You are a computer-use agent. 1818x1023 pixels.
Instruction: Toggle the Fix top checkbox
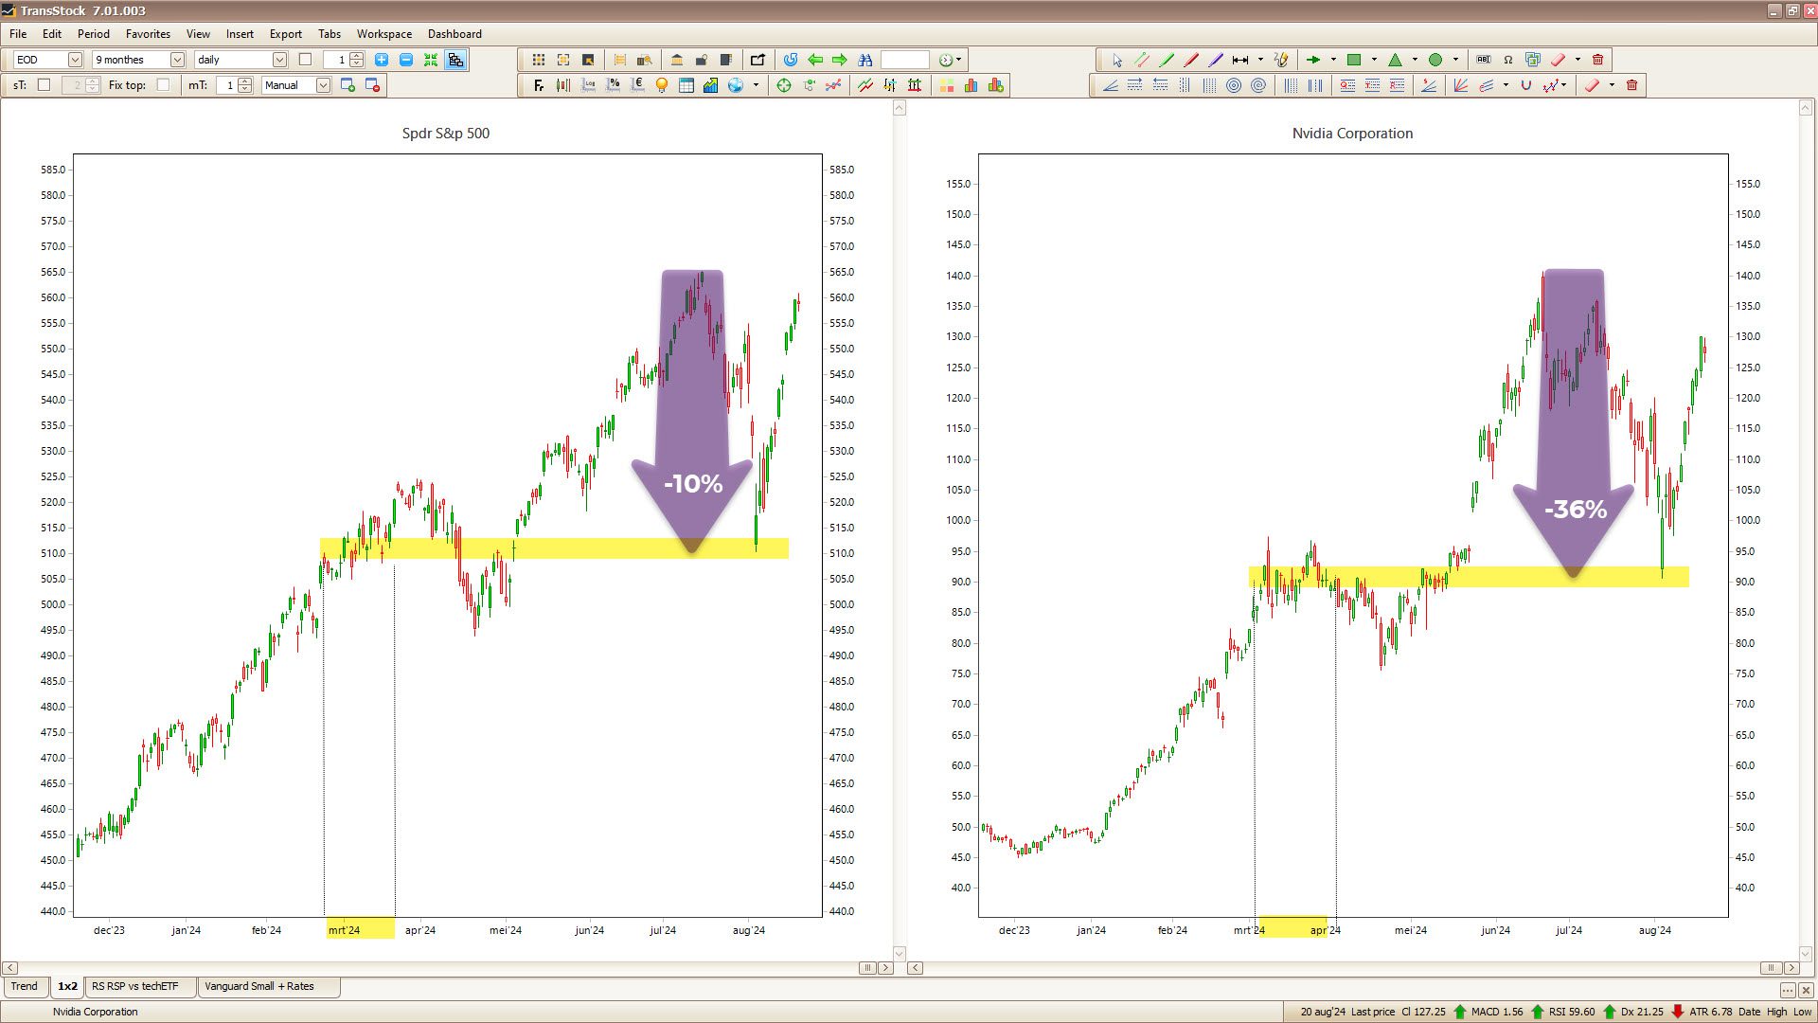pyautogui.click(x=163, y=85)
